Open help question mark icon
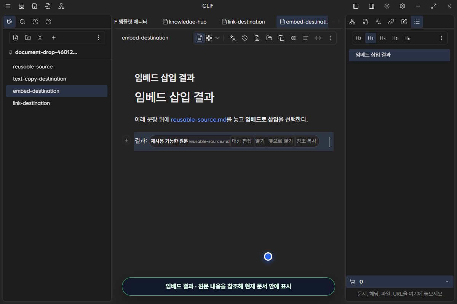 click(x=48, y=22)
